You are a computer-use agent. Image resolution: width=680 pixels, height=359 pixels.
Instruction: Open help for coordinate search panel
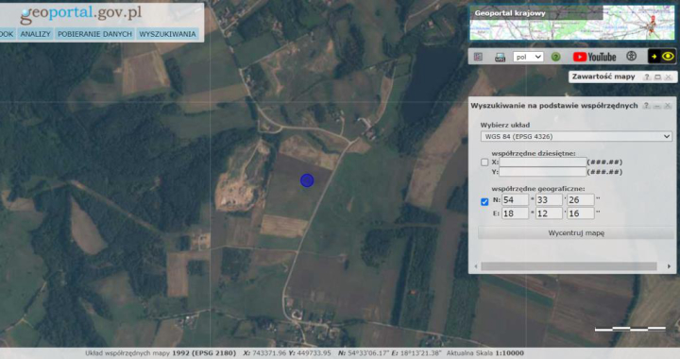(x=646, y=106)
